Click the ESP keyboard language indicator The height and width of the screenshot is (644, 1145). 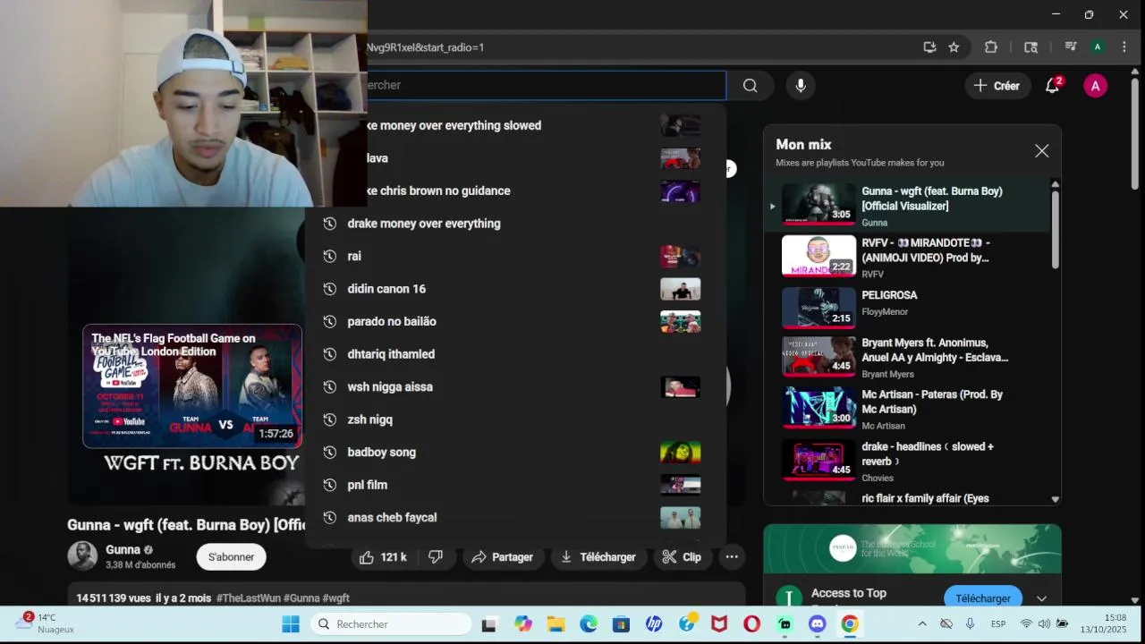click(997, 623)
